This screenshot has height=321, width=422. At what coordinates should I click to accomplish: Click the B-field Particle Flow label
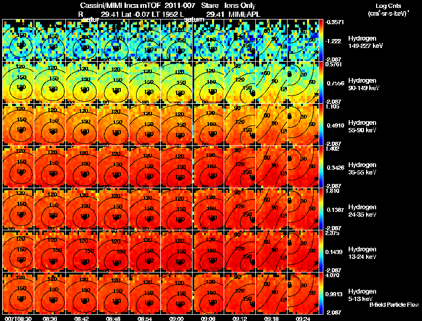pyautogui.click(x=394, y=305)
